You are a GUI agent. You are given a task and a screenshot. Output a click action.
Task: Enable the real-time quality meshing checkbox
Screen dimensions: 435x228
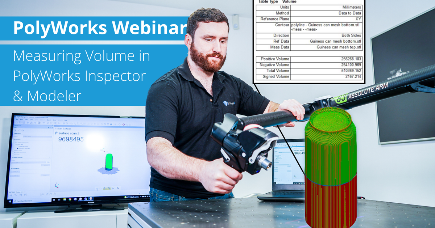[x=13, y=142]
